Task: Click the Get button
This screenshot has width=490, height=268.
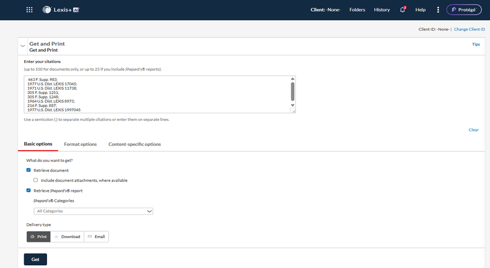Action: pyautogui.click(x=35, y=259)
